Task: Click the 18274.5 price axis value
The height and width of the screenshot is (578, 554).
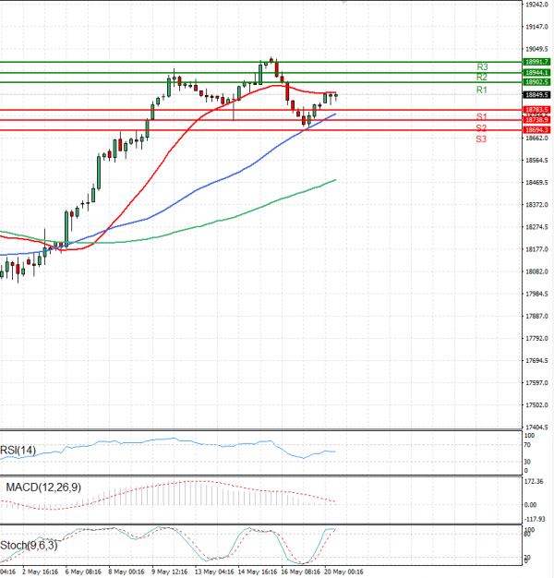Action: click(536, 227)
